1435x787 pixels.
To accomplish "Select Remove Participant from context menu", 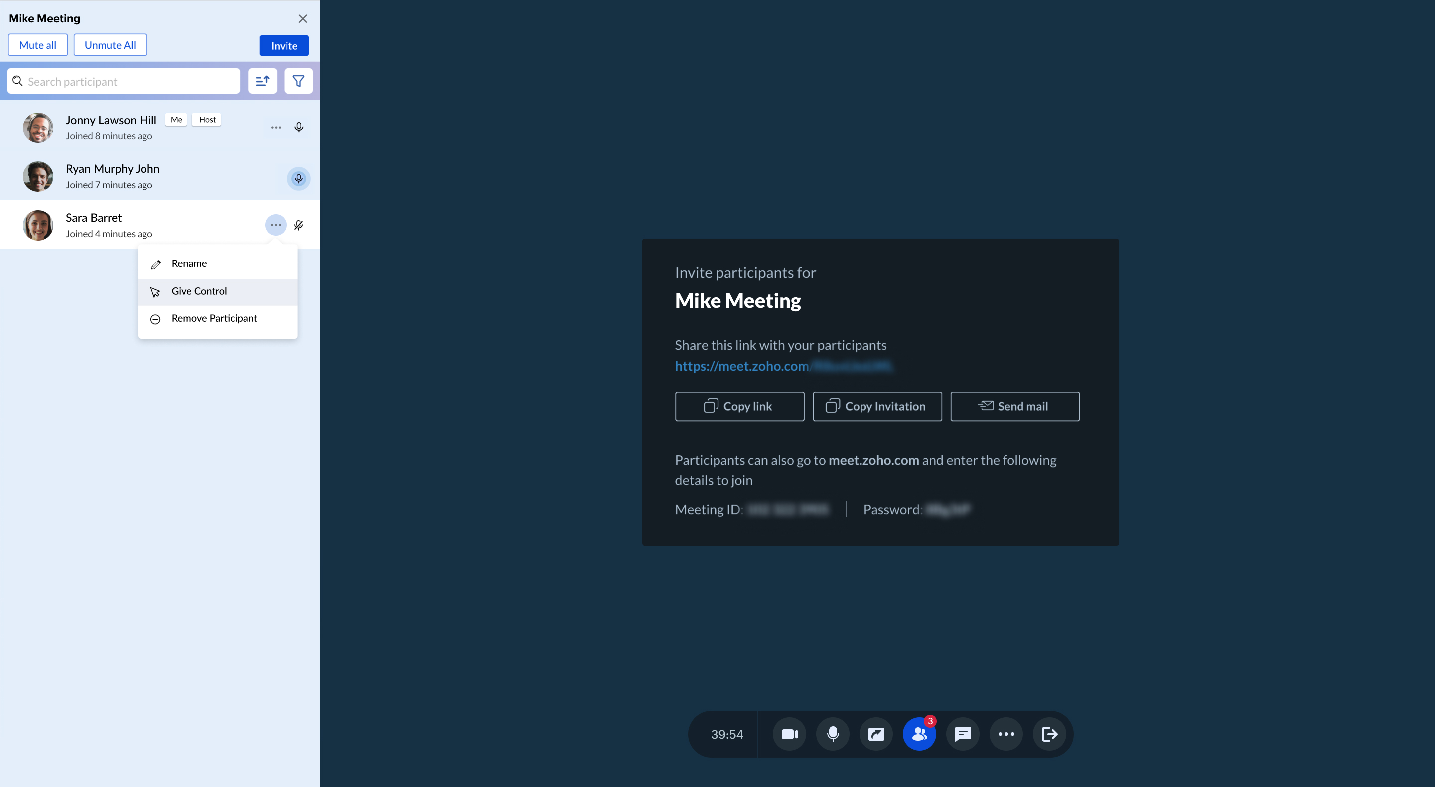I will click(x=214, y=318).
